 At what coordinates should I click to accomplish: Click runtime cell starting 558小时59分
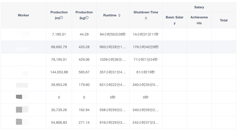click(x=113, y=110)
